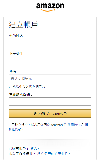
Task: Open 建立免費的企業帳戶 business account link
Action: (53, 153)
